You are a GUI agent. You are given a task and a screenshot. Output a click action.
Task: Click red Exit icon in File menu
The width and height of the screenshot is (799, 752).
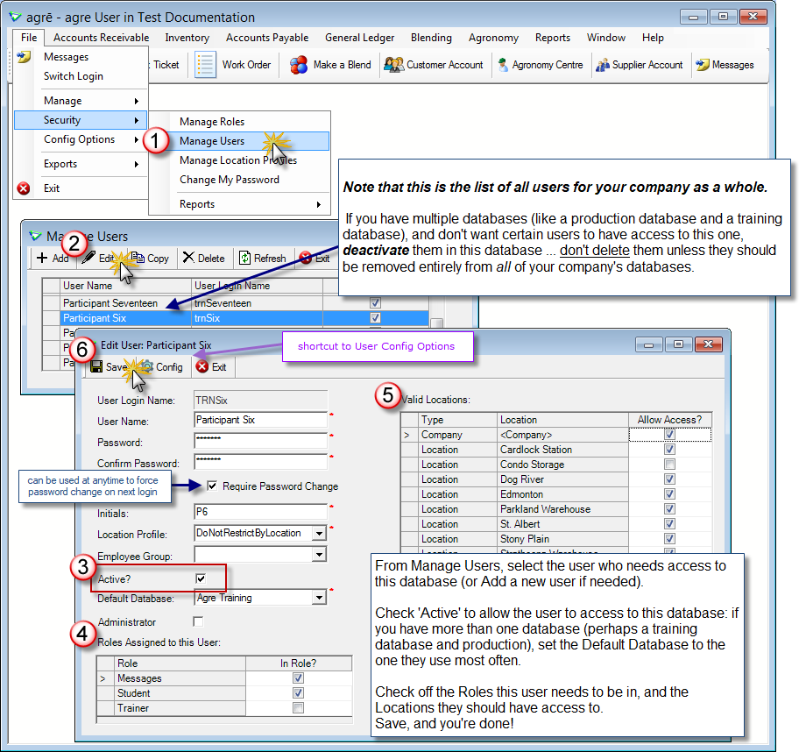(24, 188)
